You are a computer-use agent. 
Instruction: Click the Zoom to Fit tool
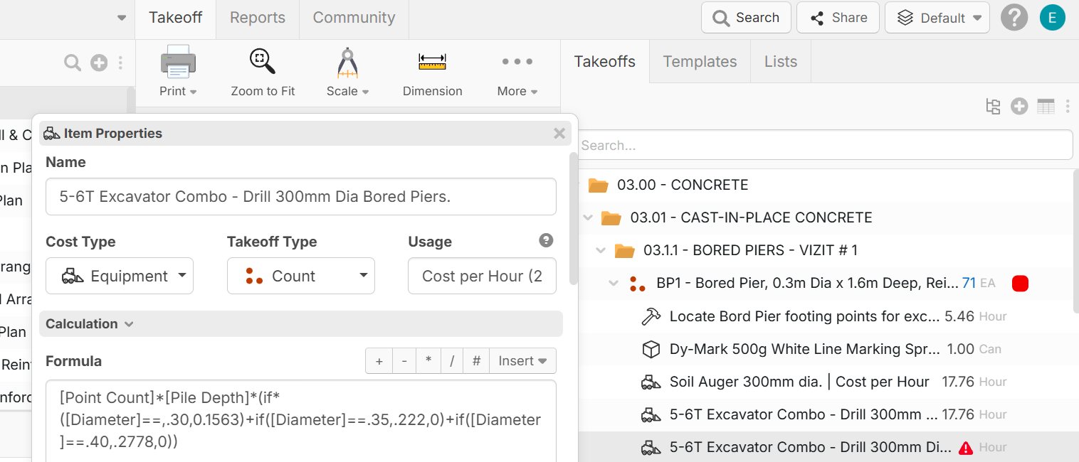coord(263,72)
